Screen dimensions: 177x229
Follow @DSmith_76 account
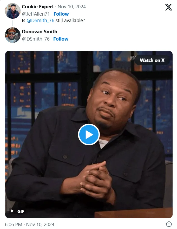(x=61, y=39)
